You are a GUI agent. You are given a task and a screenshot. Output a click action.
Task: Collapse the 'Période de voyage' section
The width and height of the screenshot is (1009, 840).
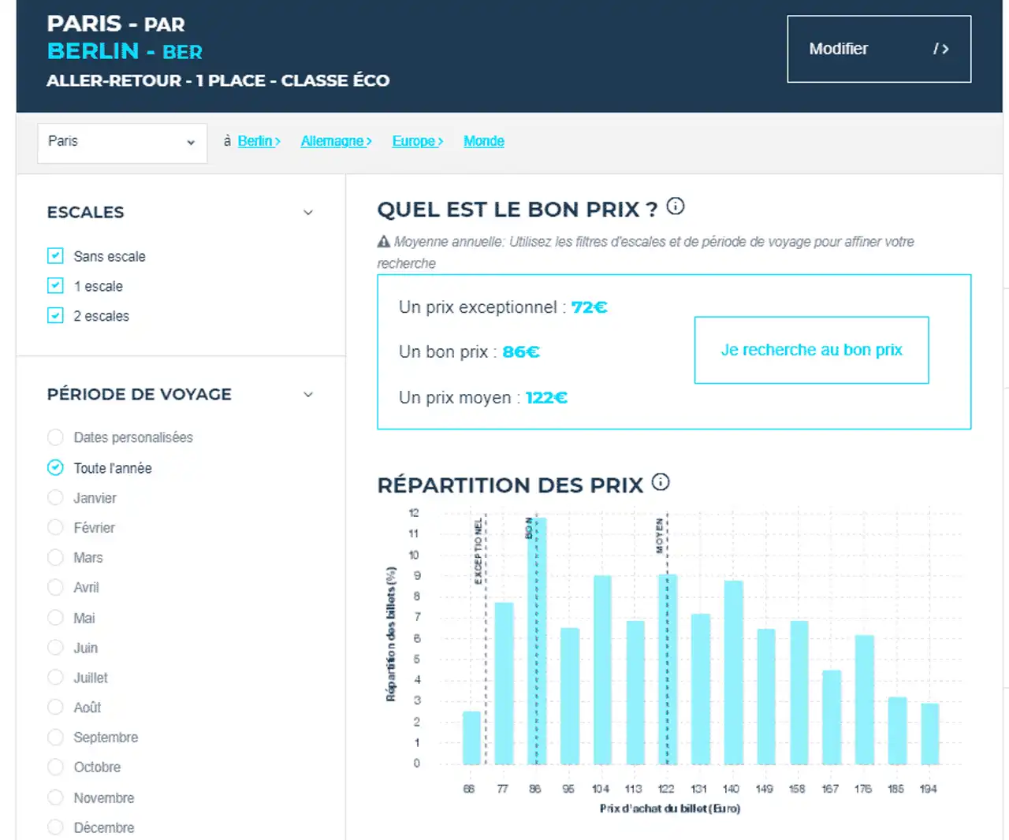coord(308,395)
